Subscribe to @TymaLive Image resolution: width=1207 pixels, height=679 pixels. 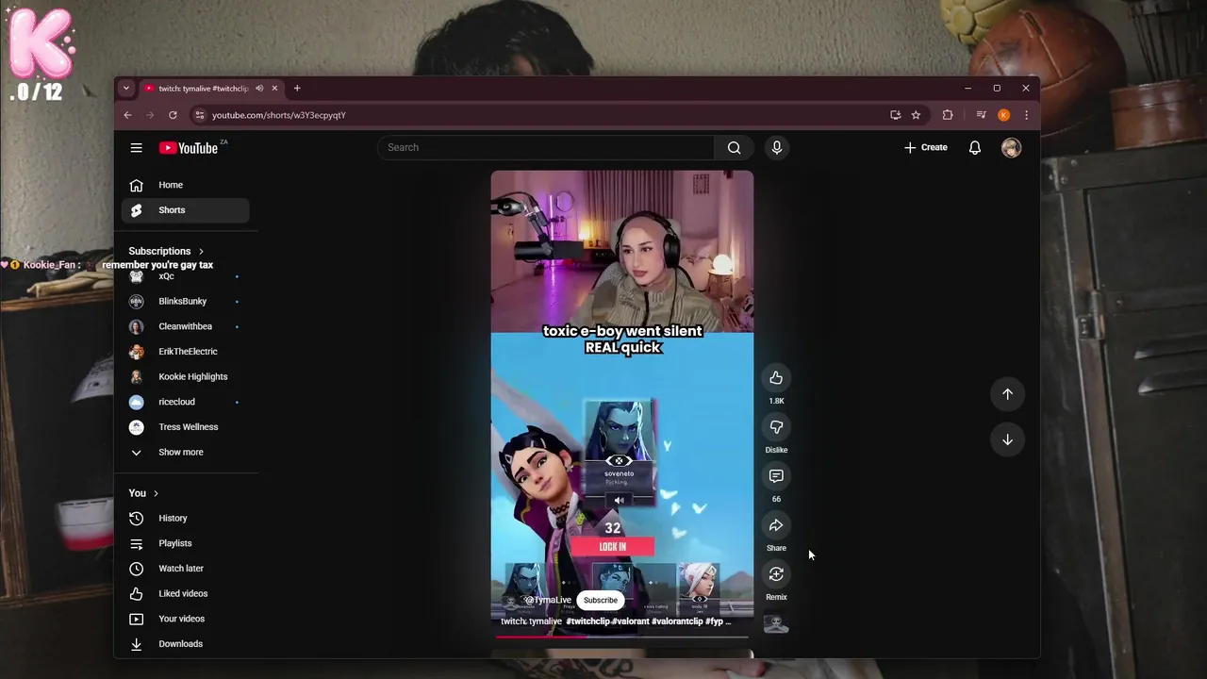coord(600,600)
